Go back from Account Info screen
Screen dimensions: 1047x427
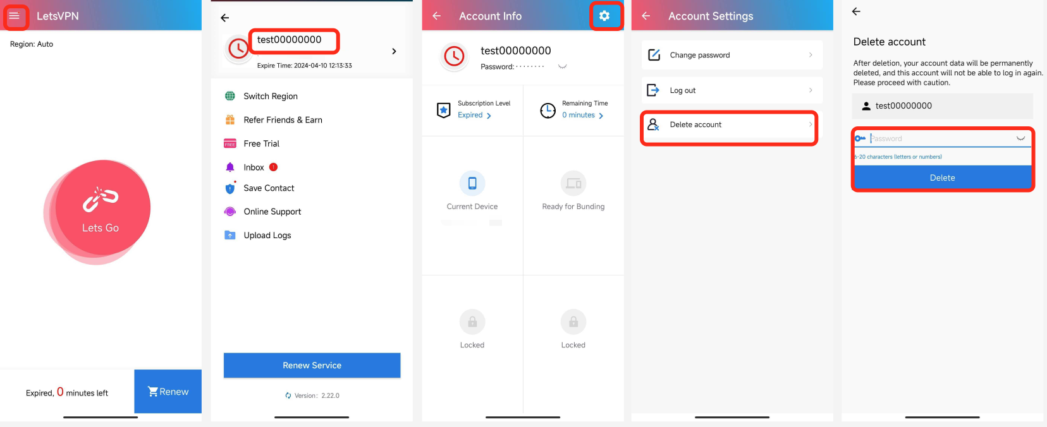(x=437, y=16)
